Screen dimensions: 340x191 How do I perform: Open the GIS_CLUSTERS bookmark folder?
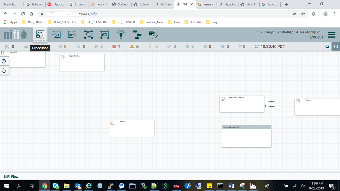[x=94, y=22]
